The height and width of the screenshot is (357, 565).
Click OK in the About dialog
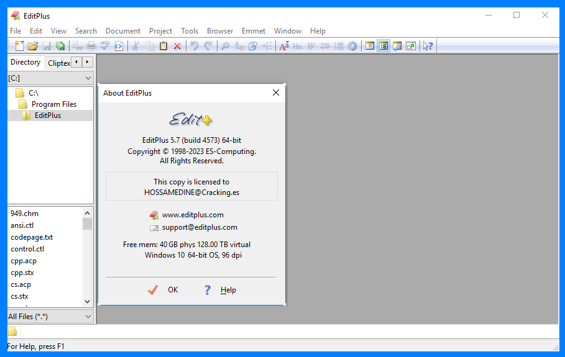[163, 290]
